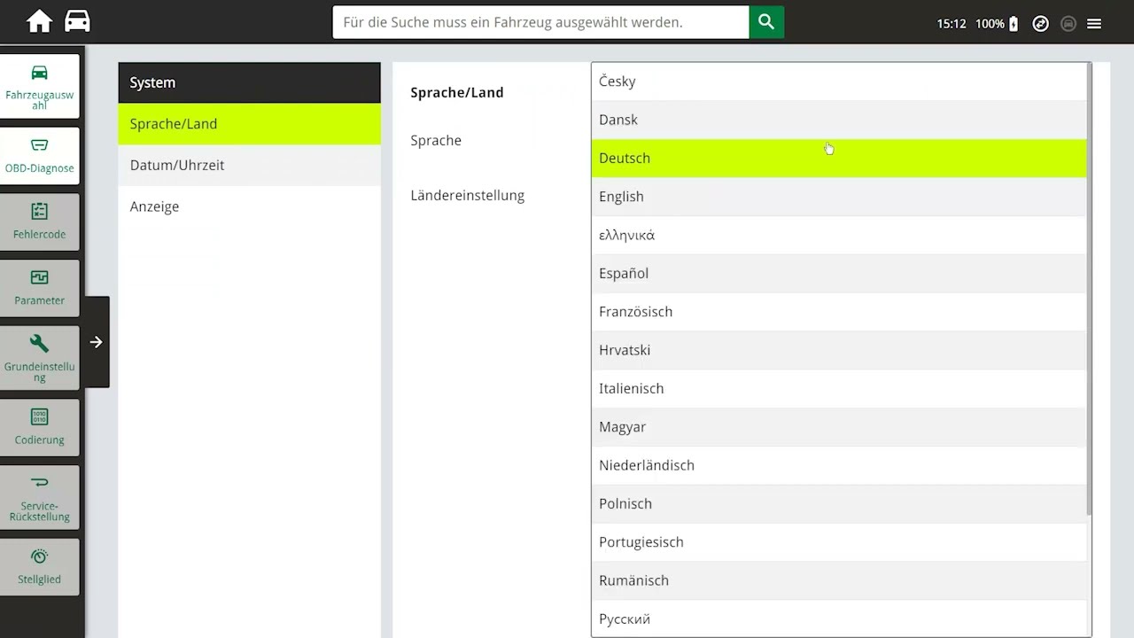Click the Sprache label

coord(436,140)
